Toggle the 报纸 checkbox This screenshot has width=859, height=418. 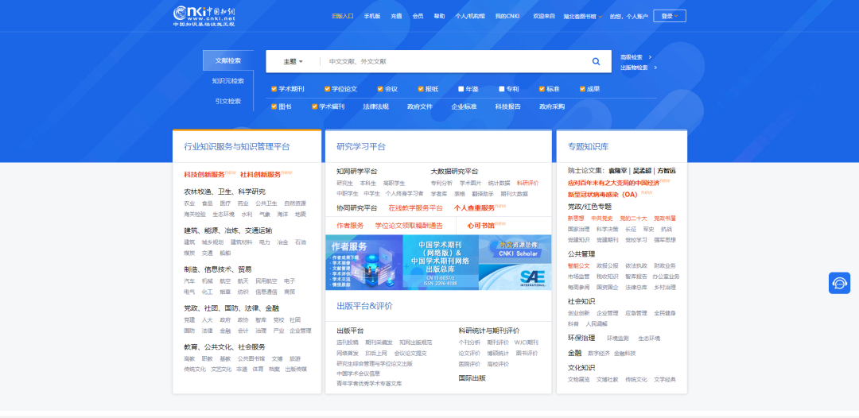click(421, 89)
